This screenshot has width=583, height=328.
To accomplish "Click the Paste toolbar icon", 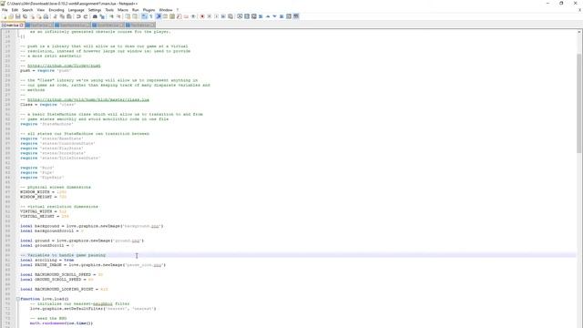I will (69, 16).
